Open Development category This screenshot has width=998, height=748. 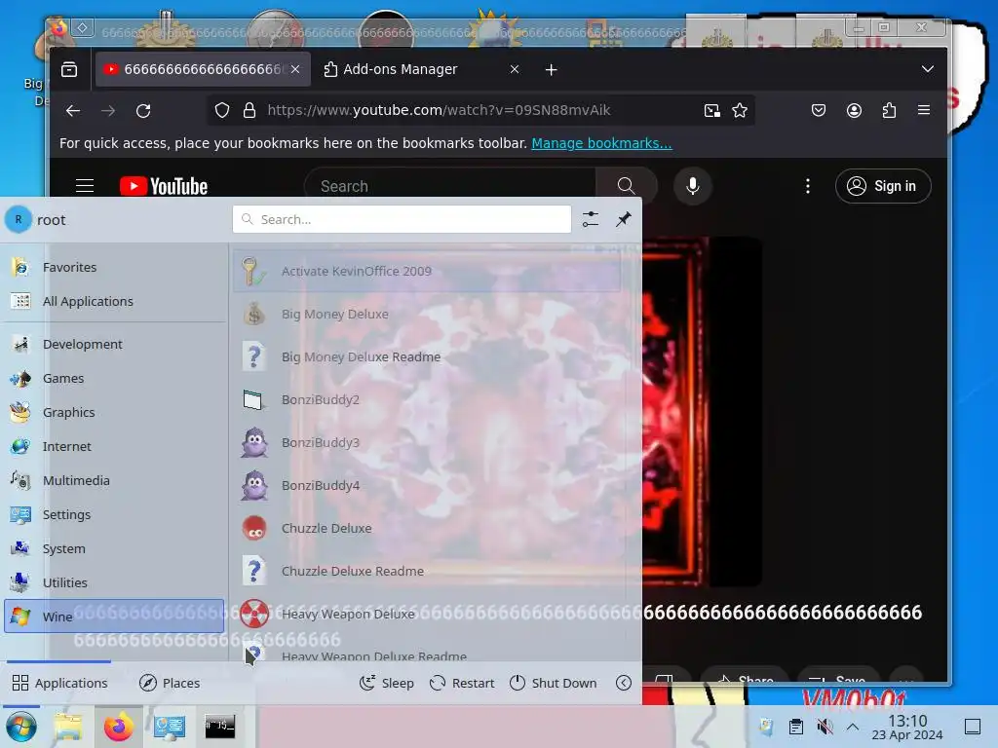[x=114, y=344]
